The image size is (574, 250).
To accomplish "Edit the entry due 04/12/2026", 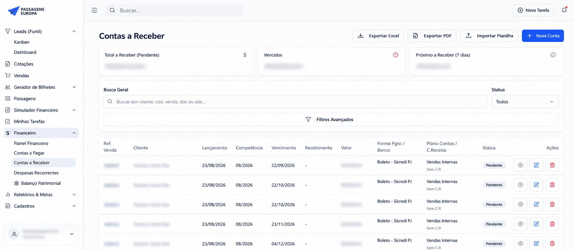I will [536, 243].
